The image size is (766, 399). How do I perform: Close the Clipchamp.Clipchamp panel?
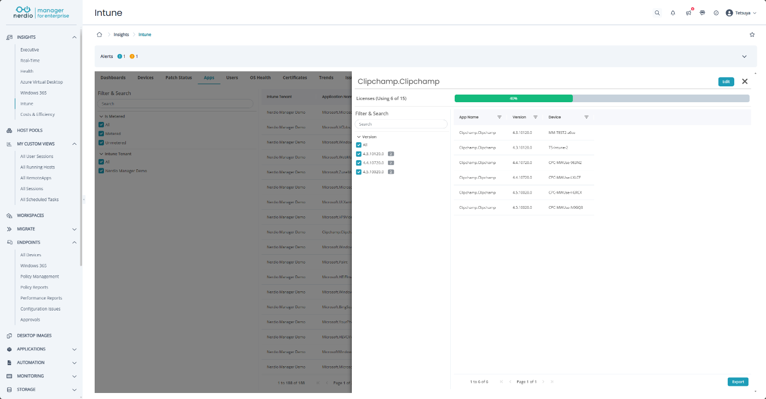coord(745,81)
